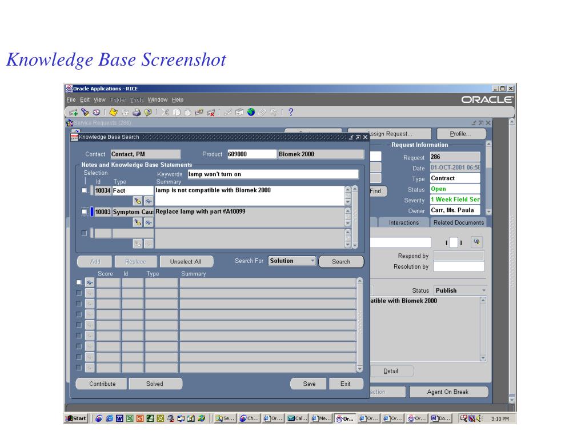Click the active link icon in the results grid
This screenshot has width=585, height=439.
pyautogui.click(x=90, y=282)
